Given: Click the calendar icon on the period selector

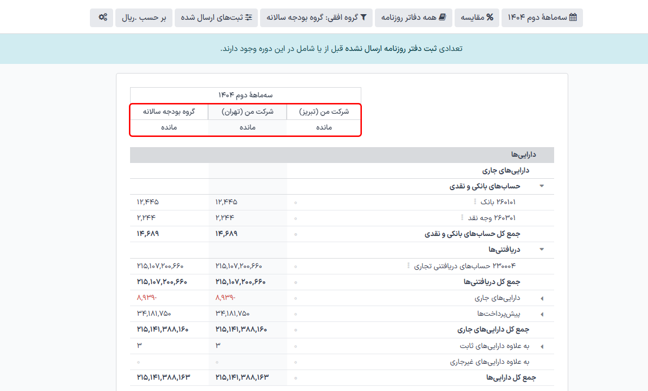Looking at the screenshot, I should coord(573,18).
